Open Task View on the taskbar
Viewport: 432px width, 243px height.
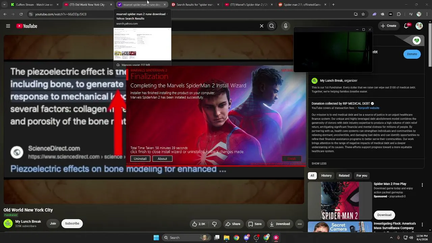(x=217, y=238)
